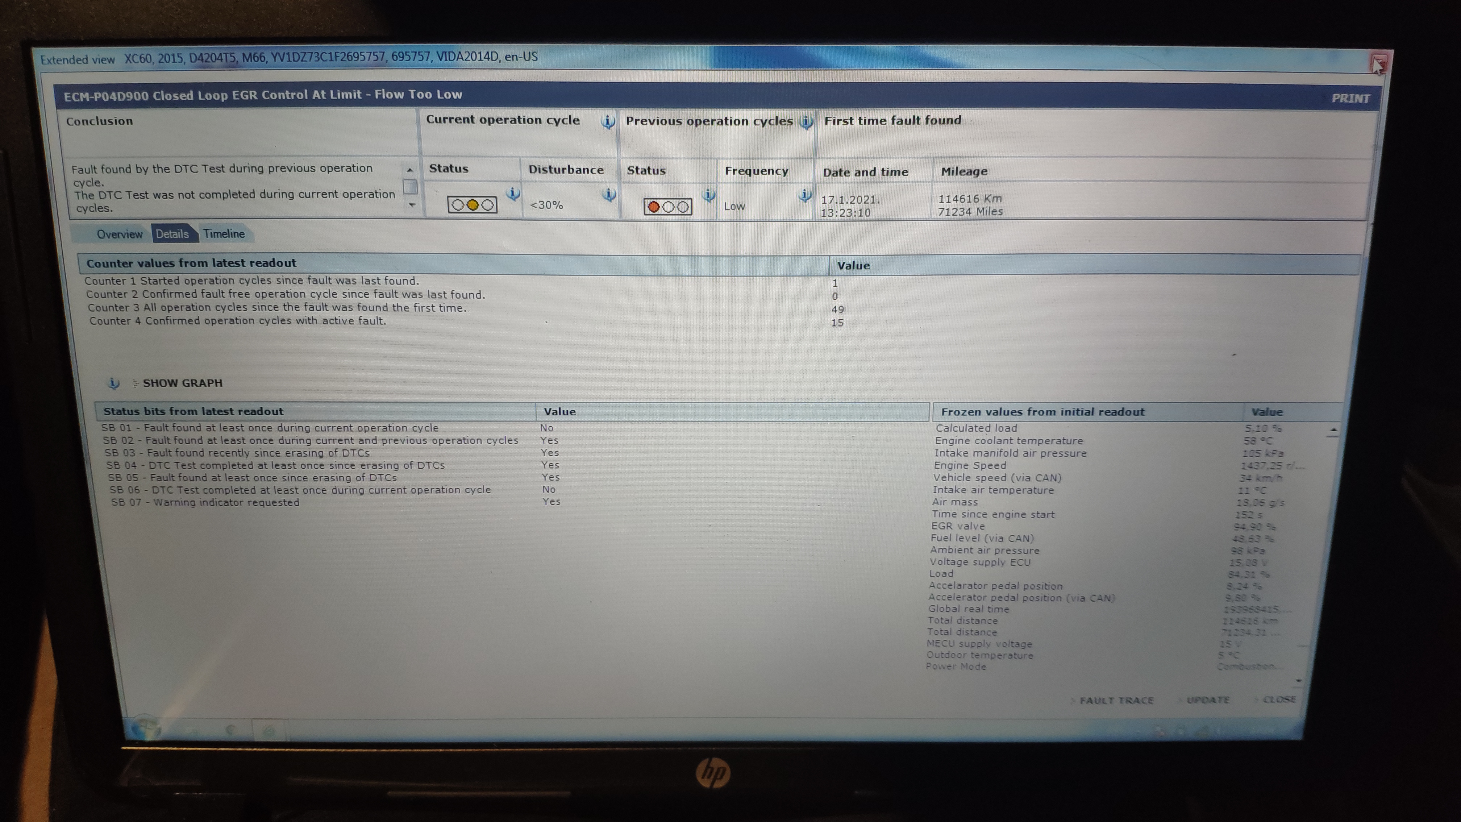
Task: Click info icon beside SHOW GRAPH
Action: click(x=113, y=383)
